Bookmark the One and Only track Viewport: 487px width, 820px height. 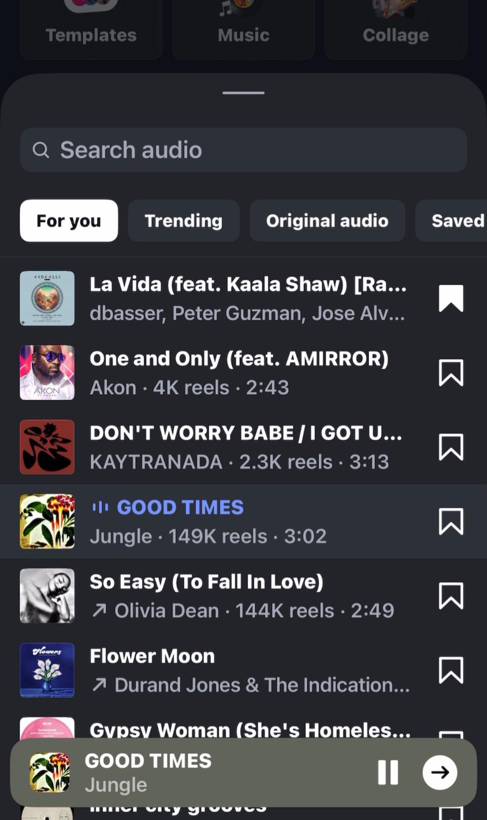click(451, 372)
